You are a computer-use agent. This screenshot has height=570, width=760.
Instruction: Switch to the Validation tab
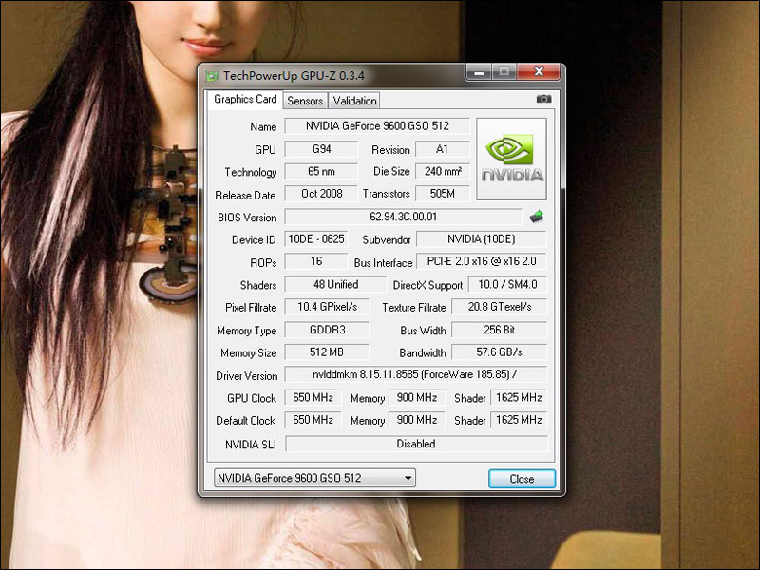[x=354, y=101]
